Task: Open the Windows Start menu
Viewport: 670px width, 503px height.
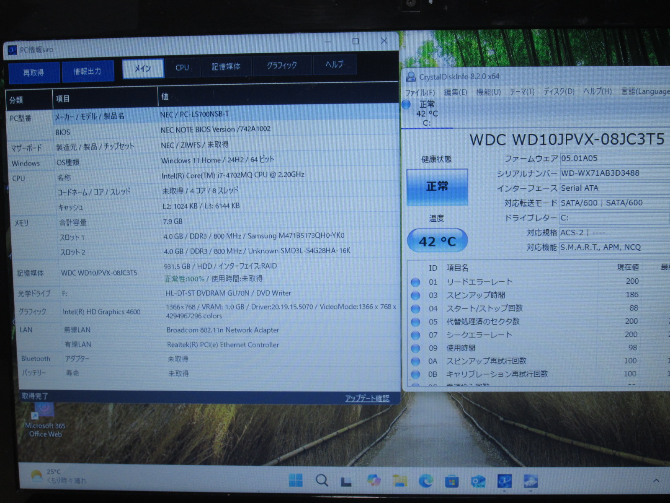Action: point(296,480)
